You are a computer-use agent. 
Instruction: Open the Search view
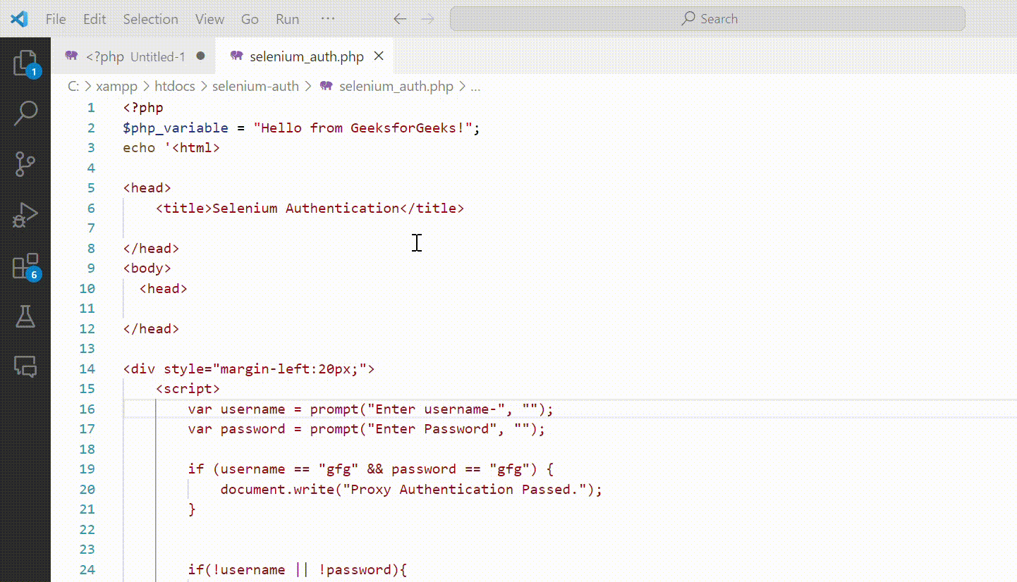[x=25, y=113]
